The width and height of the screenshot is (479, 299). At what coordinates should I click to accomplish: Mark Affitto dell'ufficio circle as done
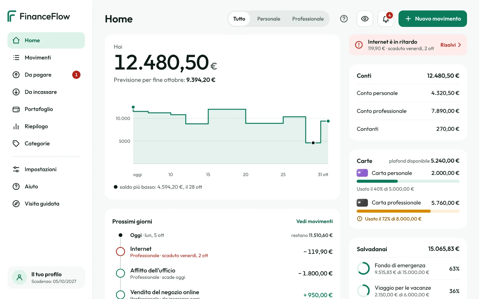pos(120,273)
